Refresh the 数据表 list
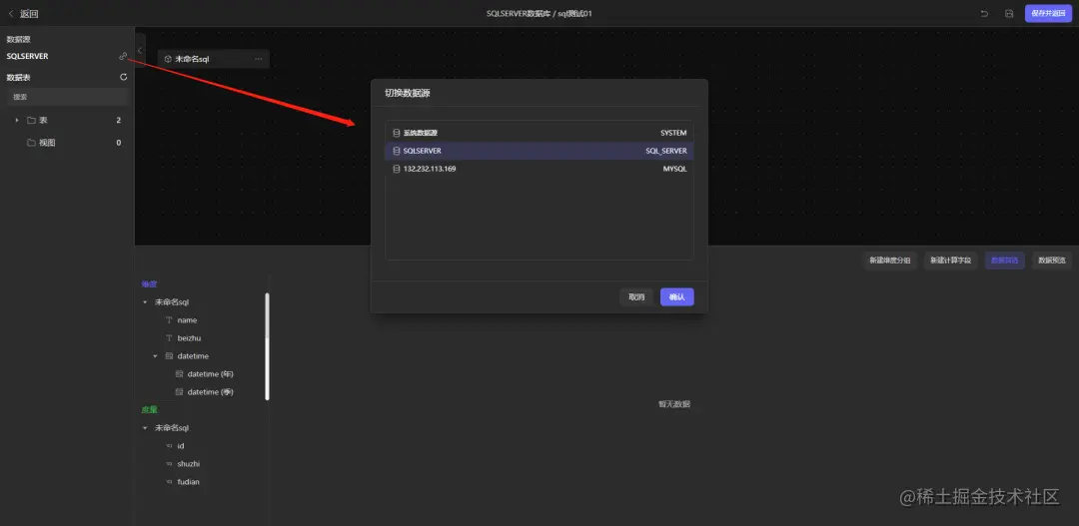The width and height of the screenshot is (1079, 526). click(123, 77)
